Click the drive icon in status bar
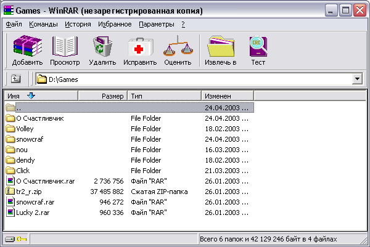The image size is (370, 247). [10, 239]
